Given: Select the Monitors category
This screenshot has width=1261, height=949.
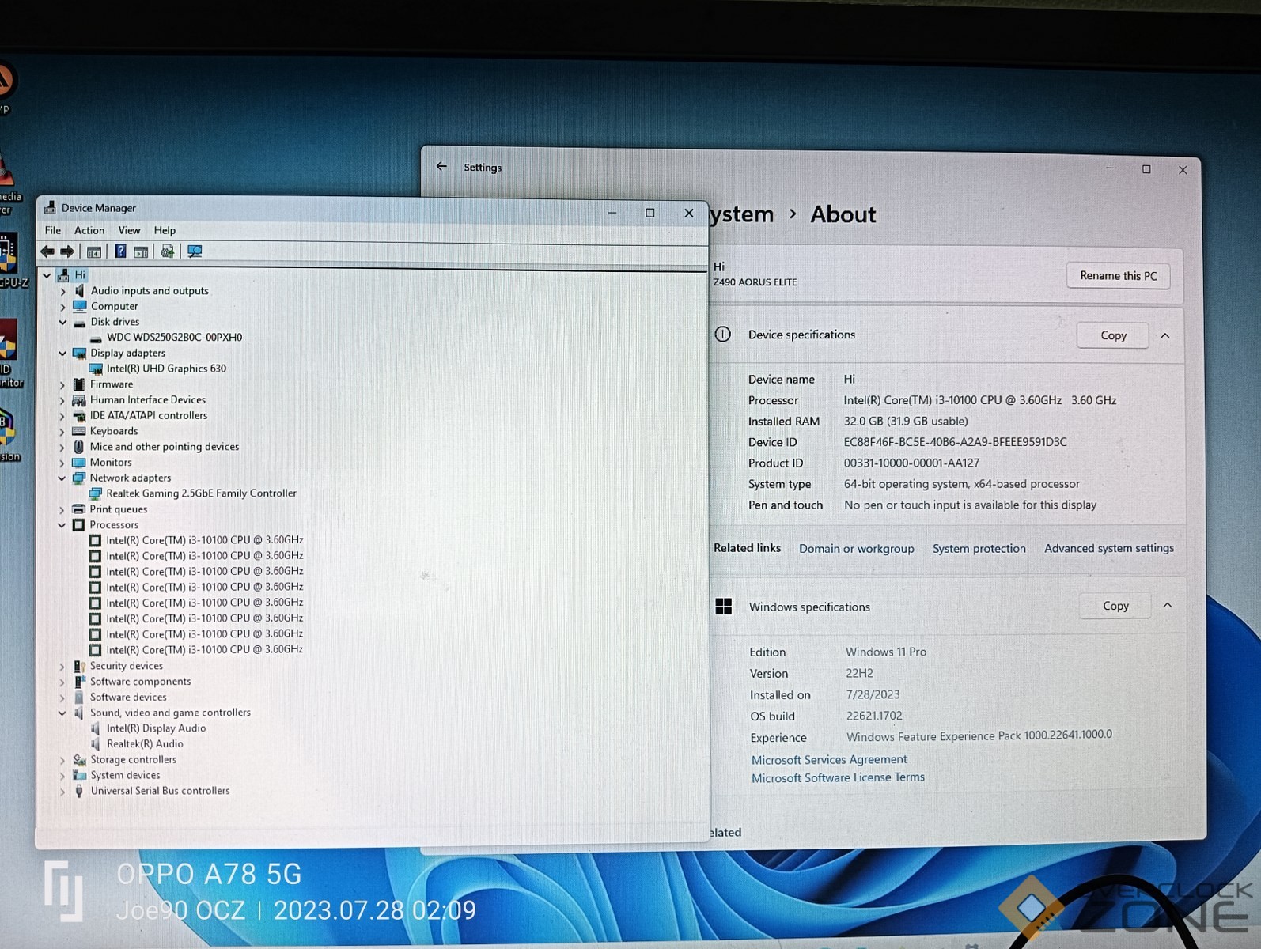Looking at the screenshot, I should click(x=111, y=463).
